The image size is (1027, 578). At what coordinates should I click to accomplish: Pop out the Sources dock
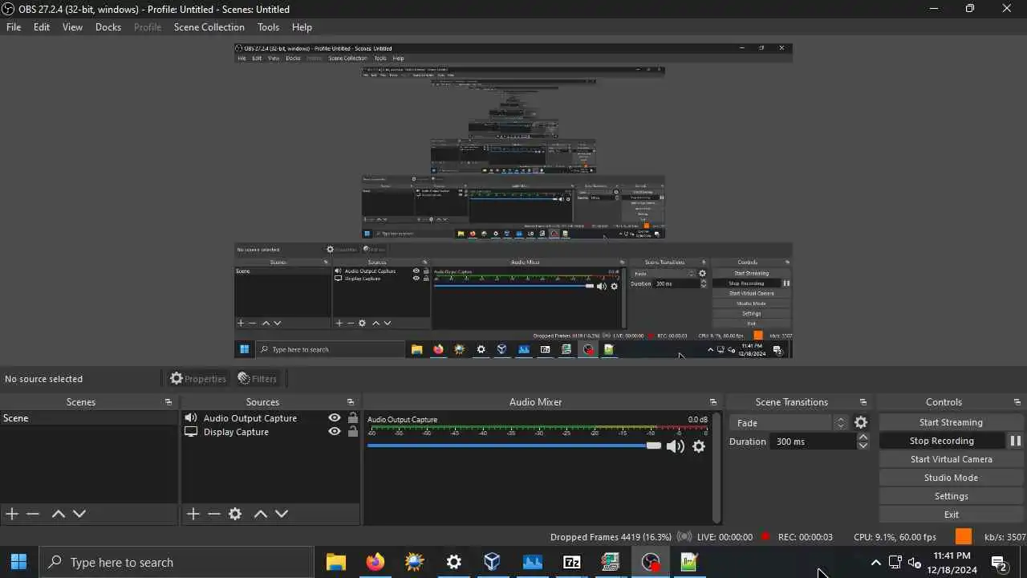point(351,402)
